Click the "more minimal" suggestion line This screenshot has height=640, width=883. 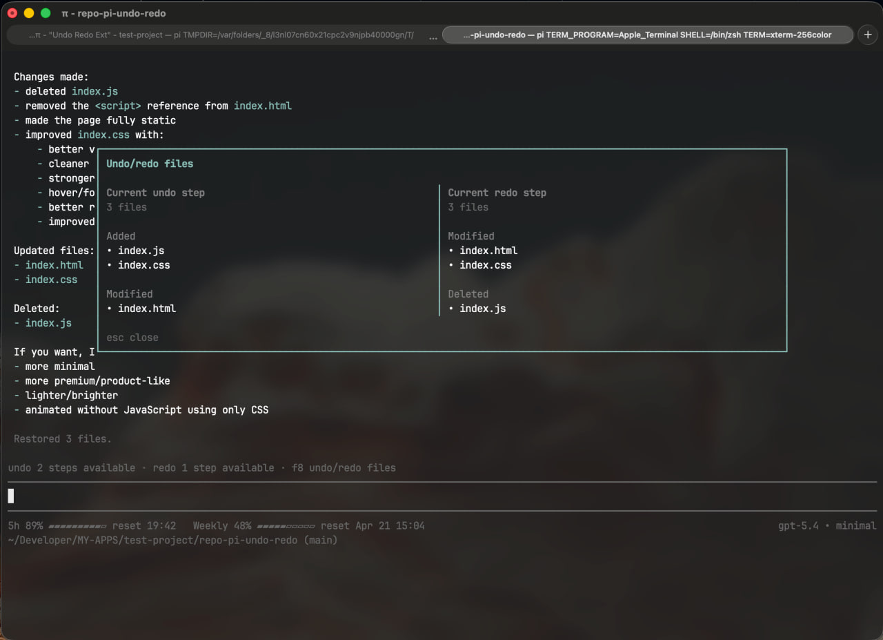[60, 367]
